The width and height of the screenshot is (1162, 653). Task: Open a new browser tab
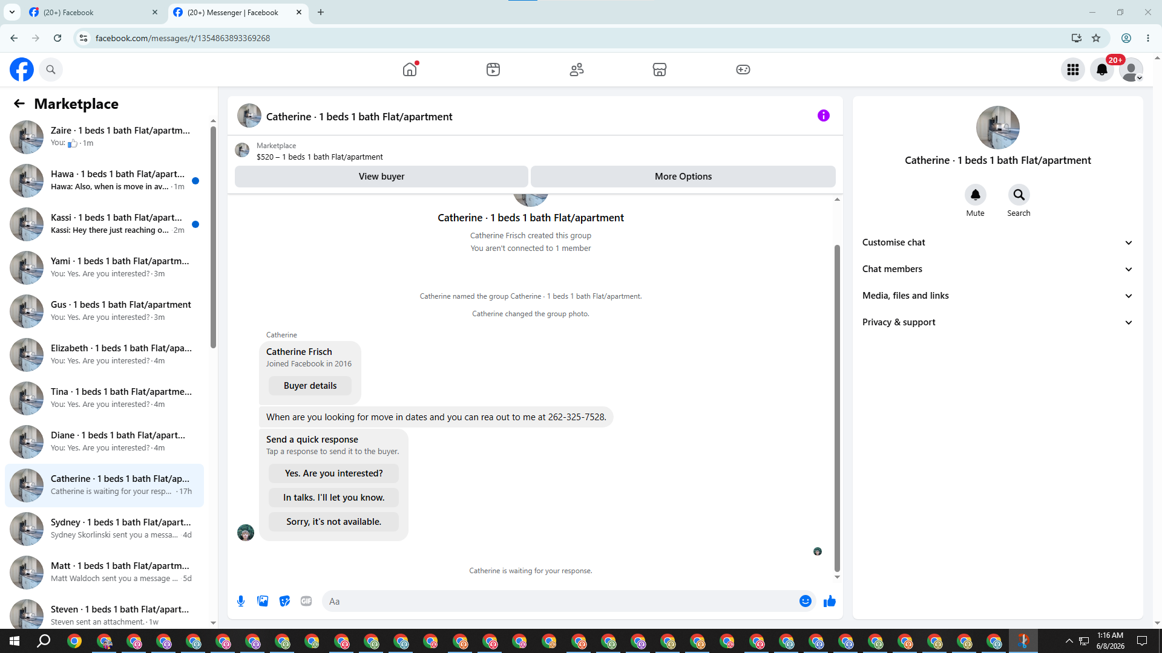(x=321, y=12)
